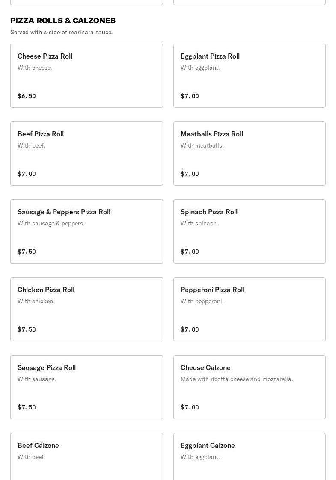Click the 'Served with marinara sauce' subtitle
The image size is (336, 480).
coord(62,32)
